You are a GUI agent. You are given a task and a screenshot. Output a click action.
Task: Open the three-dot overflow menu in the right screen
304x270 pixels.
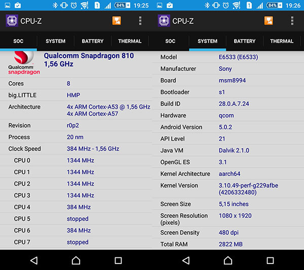pos(292,21)
